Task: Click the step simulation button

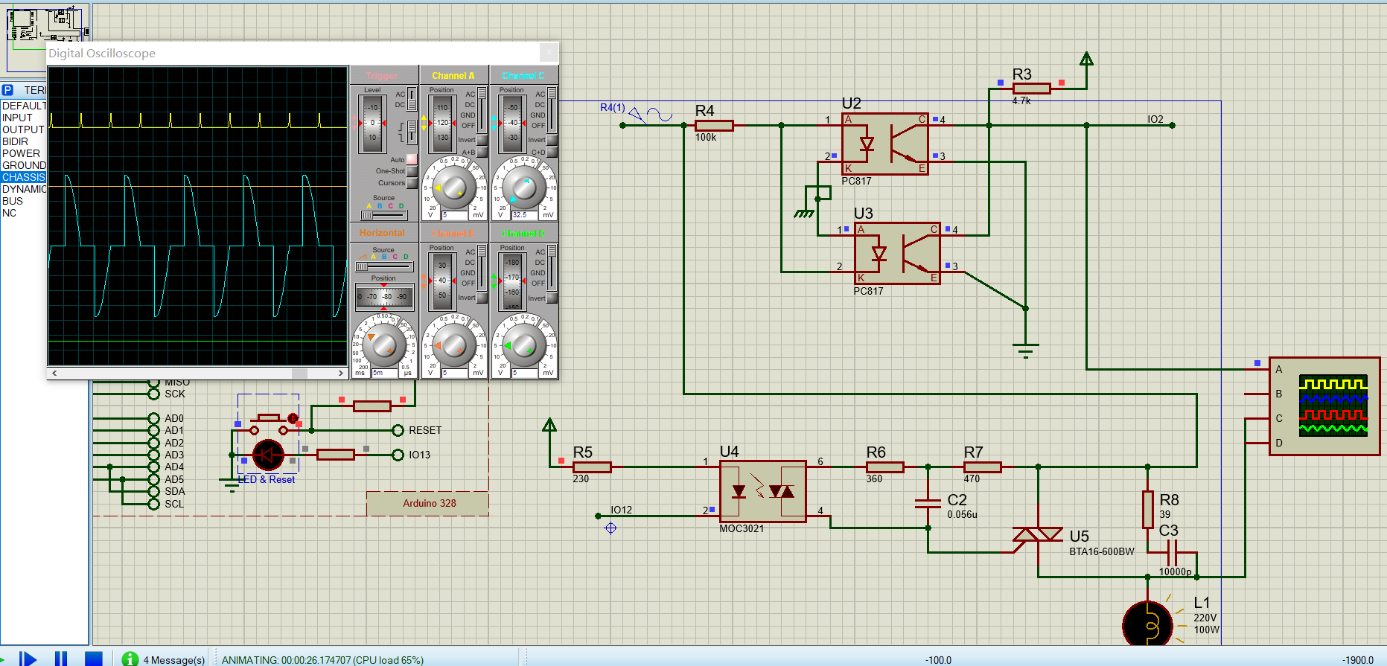Action: (28, 659)
